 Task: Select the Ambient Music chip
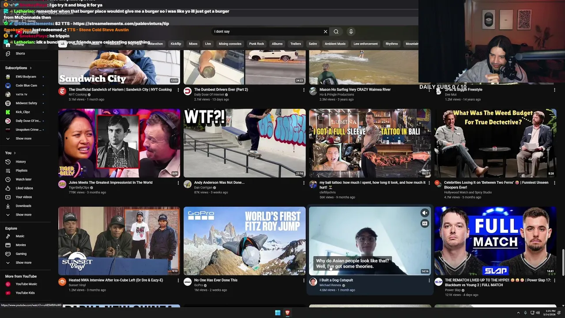tap(335, 44)
